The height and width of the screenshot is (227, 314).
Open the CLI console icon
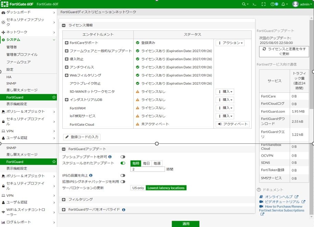pyautogui.click(x=254, y=4)
